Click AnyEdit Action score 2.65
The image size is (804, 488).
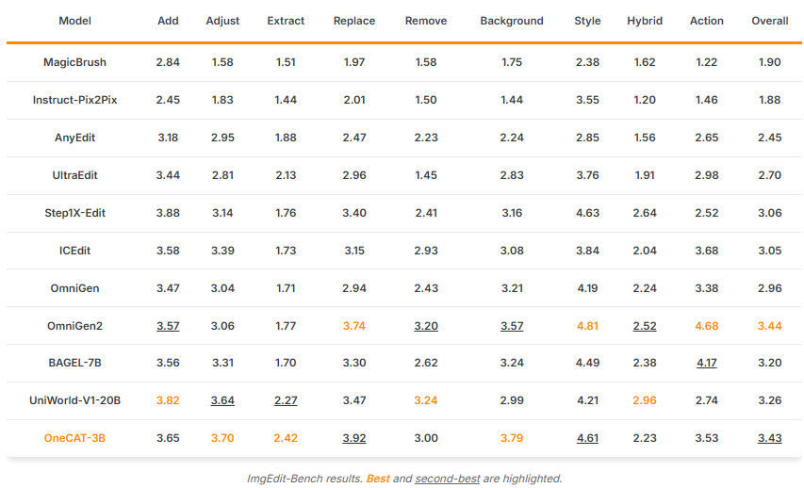pyautogui.click(x=707, y=138)
